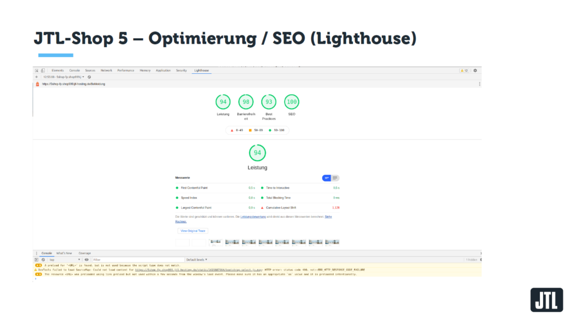Toggle metrics to expanded list view
574x323 pixels.
[x=335, y=178]
